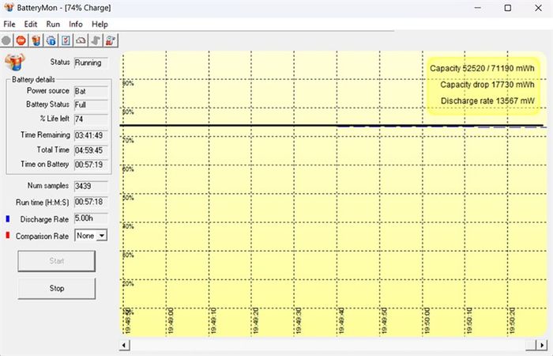Click the red stop sign toolbar icon
Image resolution: width=553 pixels, height=356 pixels.
(21, 40)
